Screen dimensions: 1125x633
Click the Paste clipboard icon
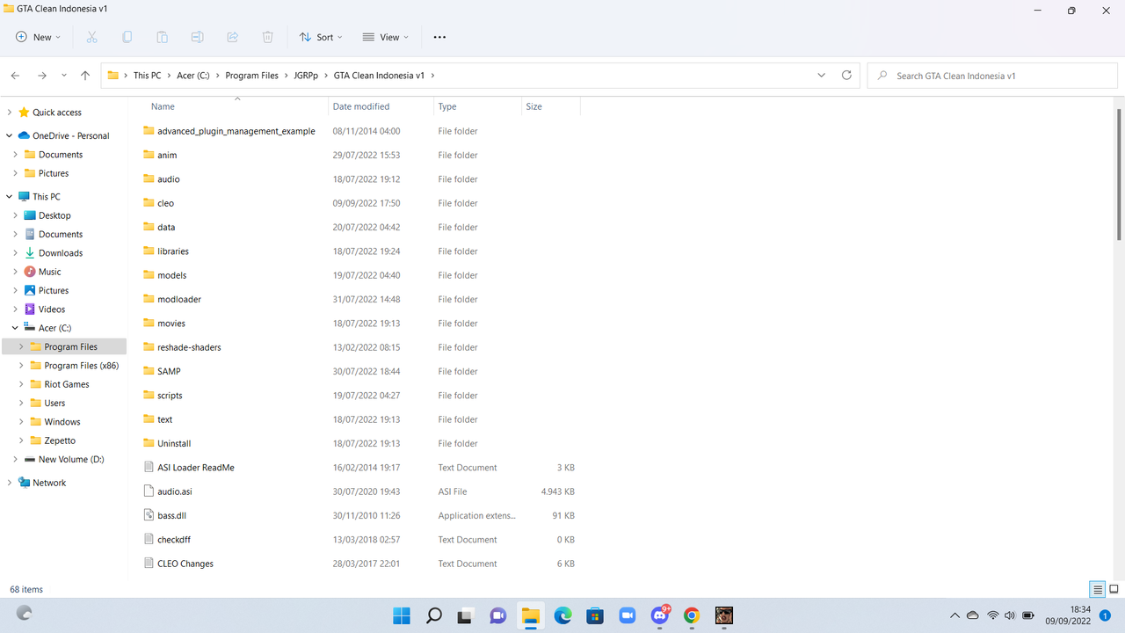click(x=162, y=37)
